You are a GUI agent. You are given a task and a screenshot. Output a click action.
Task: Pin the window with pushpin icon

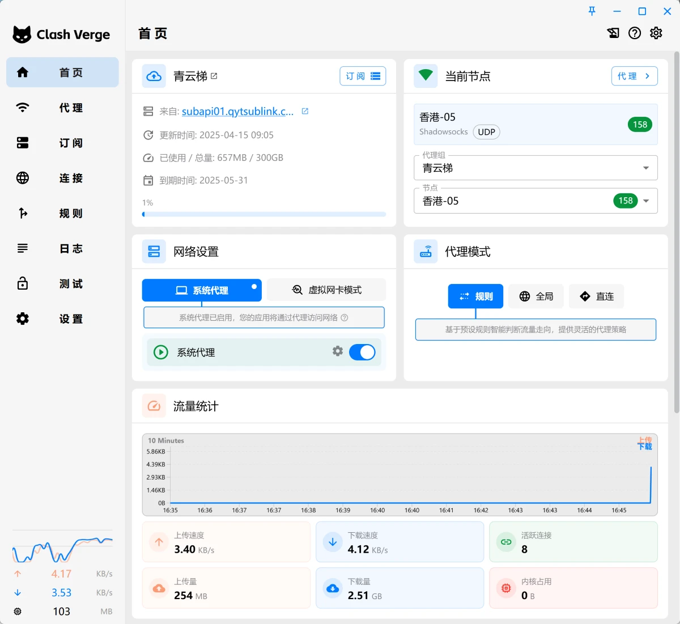[592, 11]
